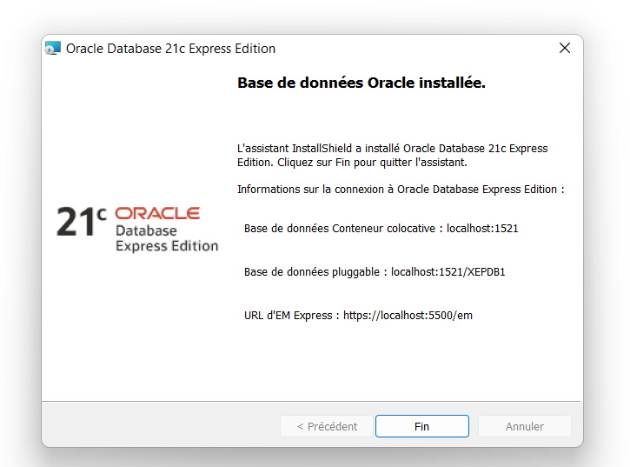Click the Fin button to finish
The image size is (630, 467).
pyautogui.click(x=421, y=426)
